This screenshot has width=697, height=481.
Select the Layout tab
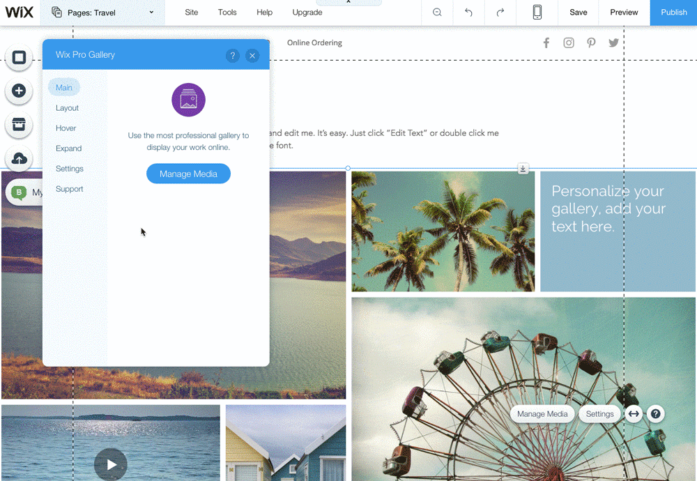pyautogui.click(x=67, y=108)
